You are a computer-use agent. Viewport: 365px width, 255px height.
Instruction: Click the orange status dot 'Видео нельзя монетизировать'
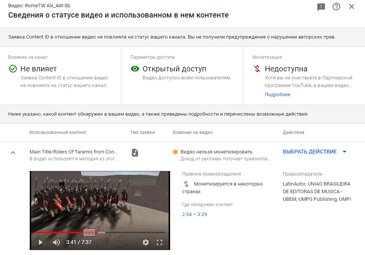(175, 152)
